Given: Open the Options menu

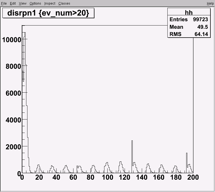Looking at the screenshot, I should click(35, 3).
